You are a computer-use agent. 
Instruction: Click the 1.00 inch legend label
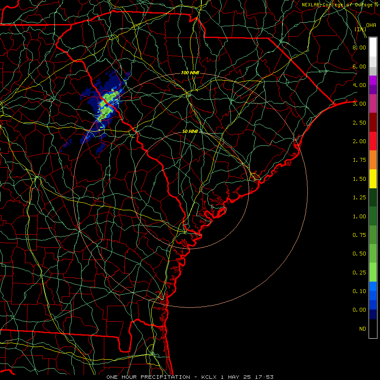pyautogui.click(x=359, y=217)
